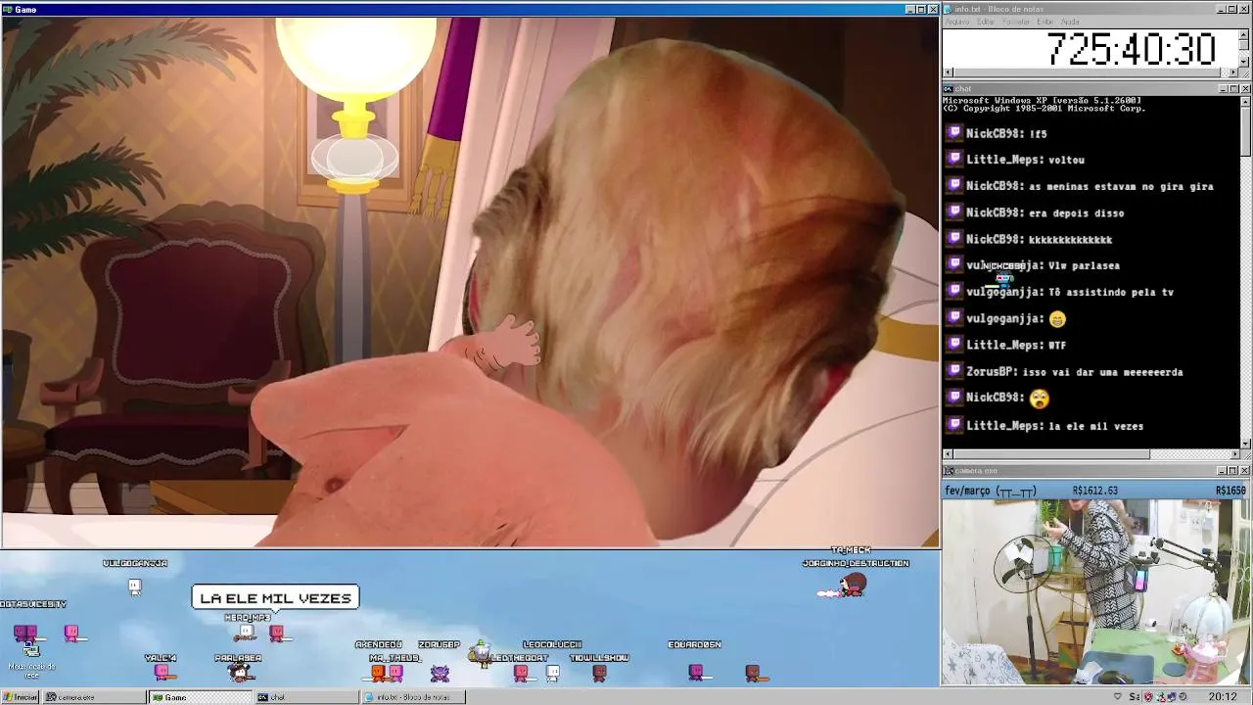This screenshot has width=1253, height=705.
Task: Click the 725:40:30 timer text
Action: pyautogui.click(x=1131, y=49)
